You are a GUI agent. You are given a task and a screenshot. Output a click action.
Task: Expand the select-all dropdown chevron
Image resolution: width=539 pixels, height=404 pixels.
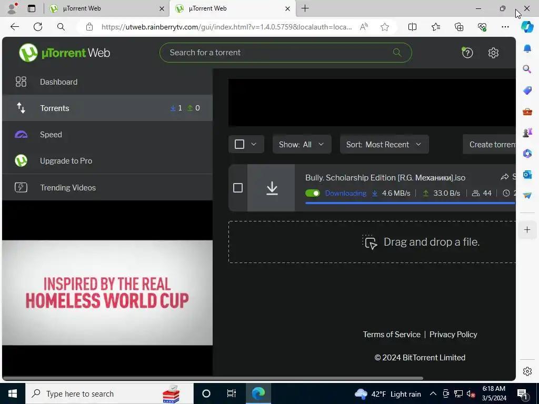coord(254,144)
